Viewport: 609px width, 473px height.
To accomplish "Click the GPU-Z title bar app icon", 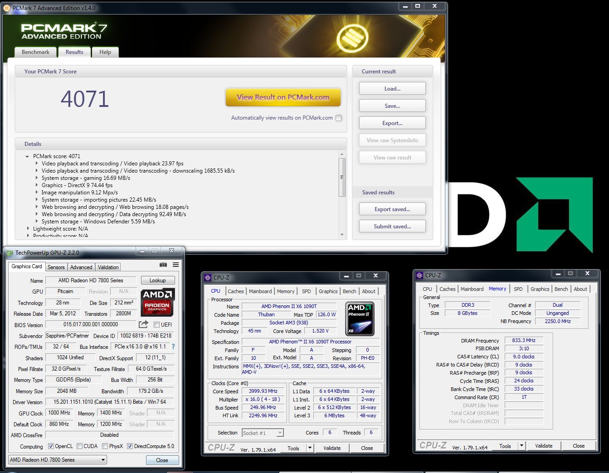I will [x=10, y=253].
